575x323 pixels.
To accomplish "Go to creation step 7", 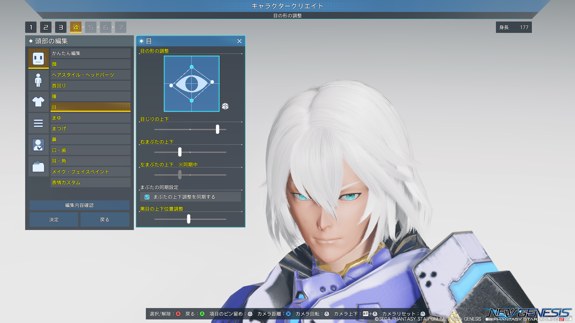I will pyautogui.click(x=120, y=27).
